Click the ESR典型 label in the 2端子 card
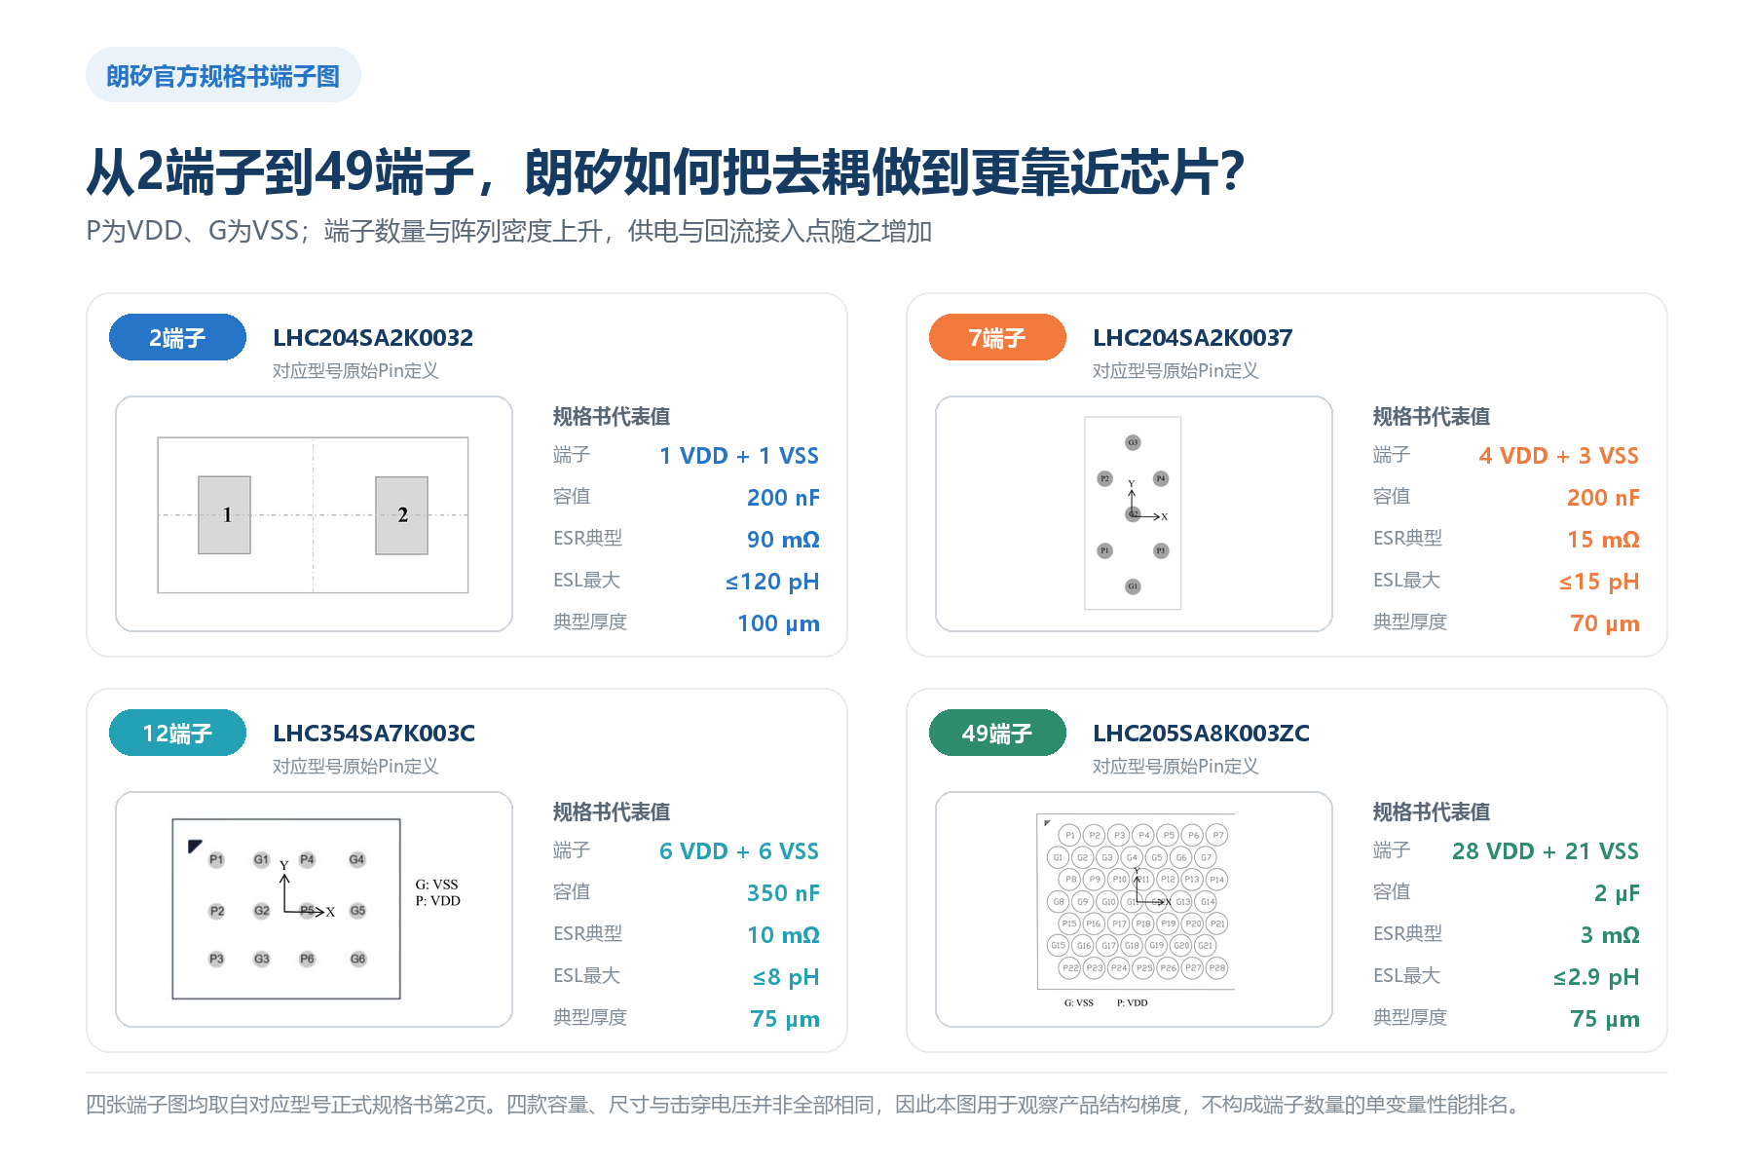The image size is (1753, 1169). [x=587, y=539]
